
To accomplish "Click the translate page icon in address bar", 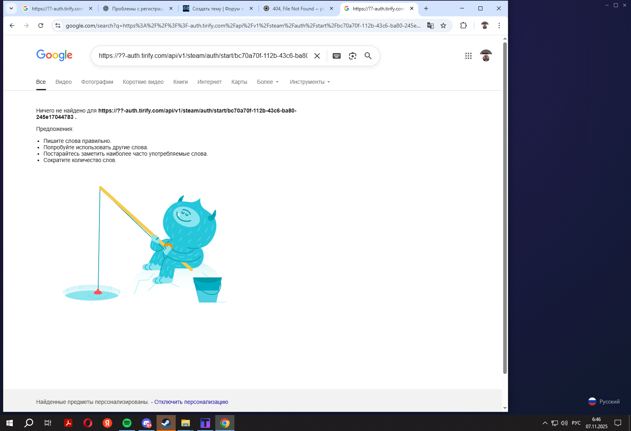I will pos(431,26).
